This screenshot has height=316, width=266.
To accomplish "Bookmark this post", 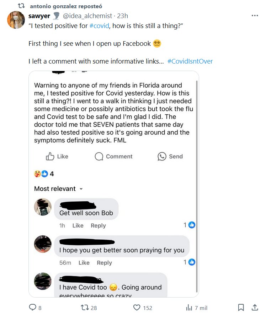I will pyautogui.click(x=241, y=307).
